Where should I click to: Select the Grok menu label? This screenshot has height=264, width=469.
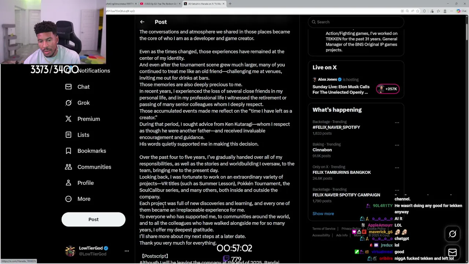pyautogui.click(x=84, y=103)
